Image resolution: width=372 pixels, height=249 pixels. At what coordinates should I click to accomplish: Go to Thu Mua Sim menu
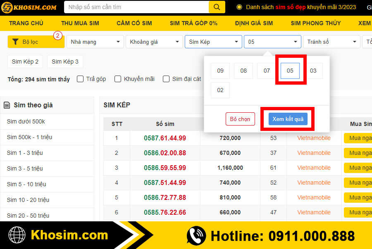pos(80,23)
